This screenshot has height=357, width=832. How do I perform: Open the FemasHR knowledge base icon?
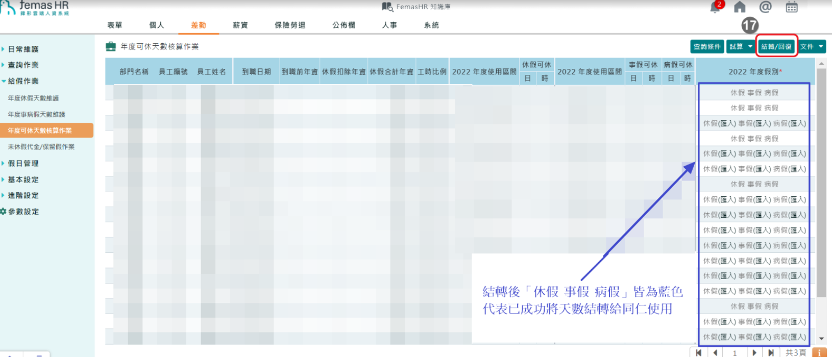tap(387, 7)
